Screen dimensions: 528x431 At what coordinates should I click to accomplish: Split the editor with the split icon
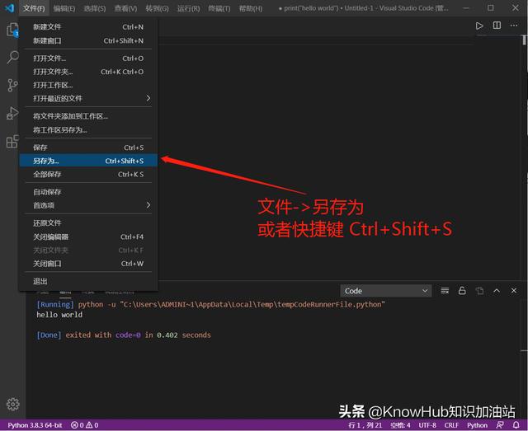(x=497, y=26)
